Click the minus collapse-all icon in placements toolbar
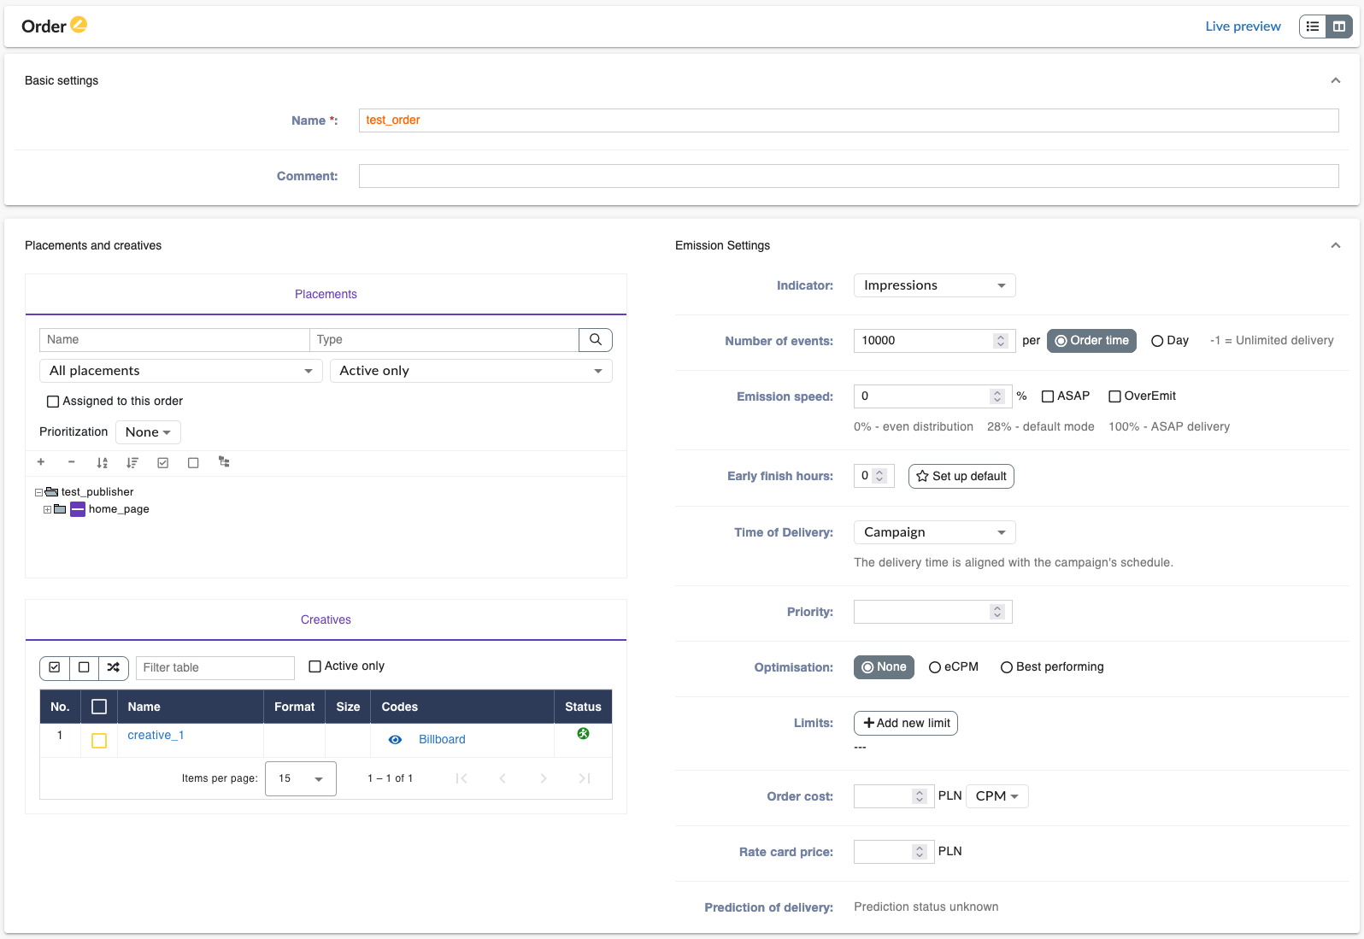The width and height of the screenshot is (1364, 939). click(72, 462)
